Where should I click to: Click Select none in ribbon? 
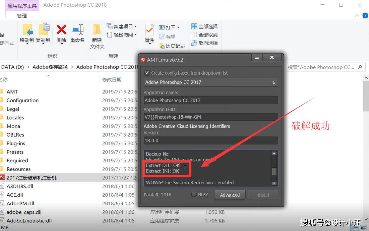[x=204, y=35]
